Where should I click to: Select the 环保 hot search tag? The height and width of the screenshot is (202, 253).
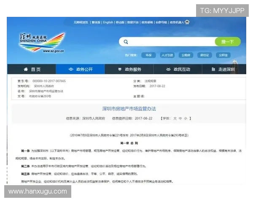148,55
